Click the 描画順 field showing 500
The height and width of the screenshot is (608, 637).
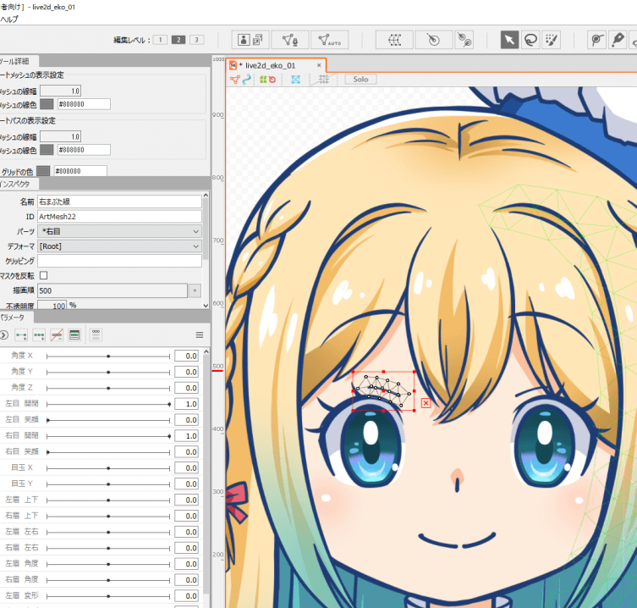click(113, 290)
